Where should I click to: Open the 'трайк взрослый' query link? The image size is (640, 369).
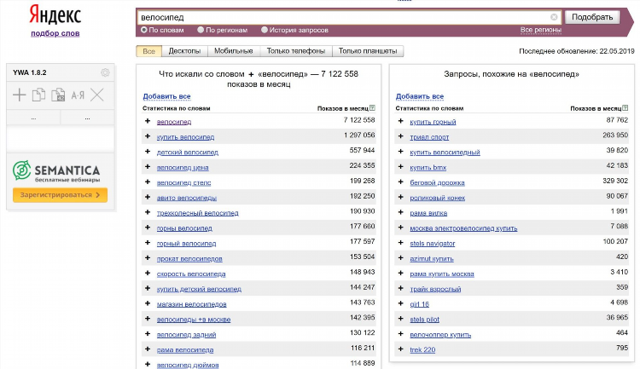click(x=435, y=289)
